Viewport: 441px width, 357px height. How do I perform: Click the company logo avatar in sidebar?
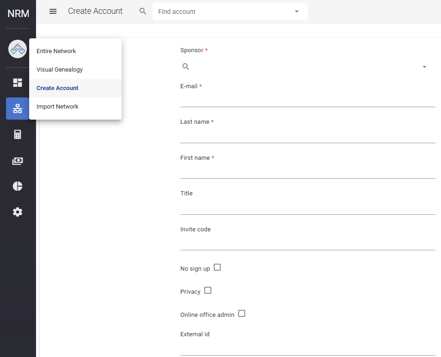(18, 48)
